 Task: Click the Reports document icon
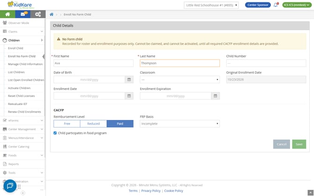click(x=5, y=164)
